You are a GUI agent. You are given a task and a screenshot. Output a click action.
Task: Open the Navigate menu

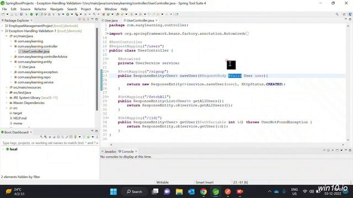pos(57,9)
